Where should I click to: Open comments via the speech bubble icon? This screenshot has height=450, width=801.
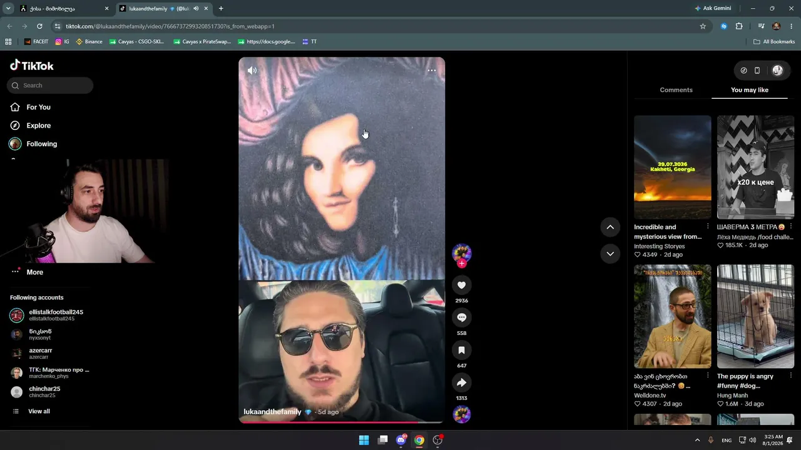coord(462,317)
